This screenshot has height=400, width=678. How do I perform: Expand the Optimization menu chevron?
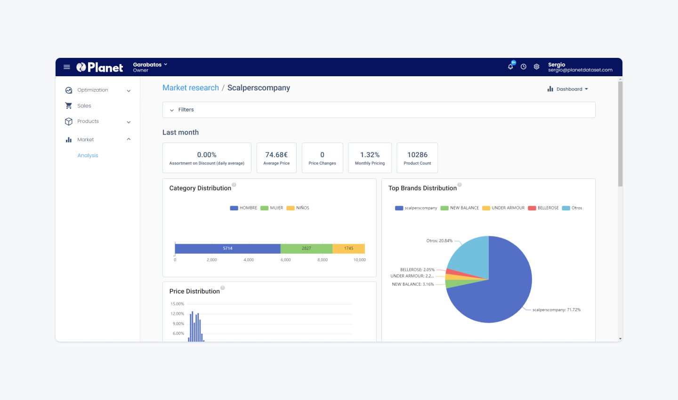(x=129, y=91)
